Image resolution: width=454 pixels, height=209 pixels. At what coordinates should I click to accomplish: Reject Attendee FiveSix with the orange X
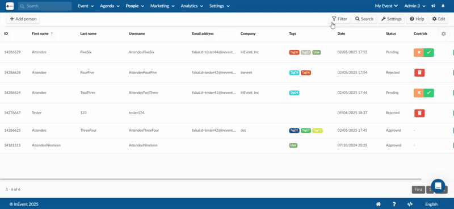pos(419,52)
